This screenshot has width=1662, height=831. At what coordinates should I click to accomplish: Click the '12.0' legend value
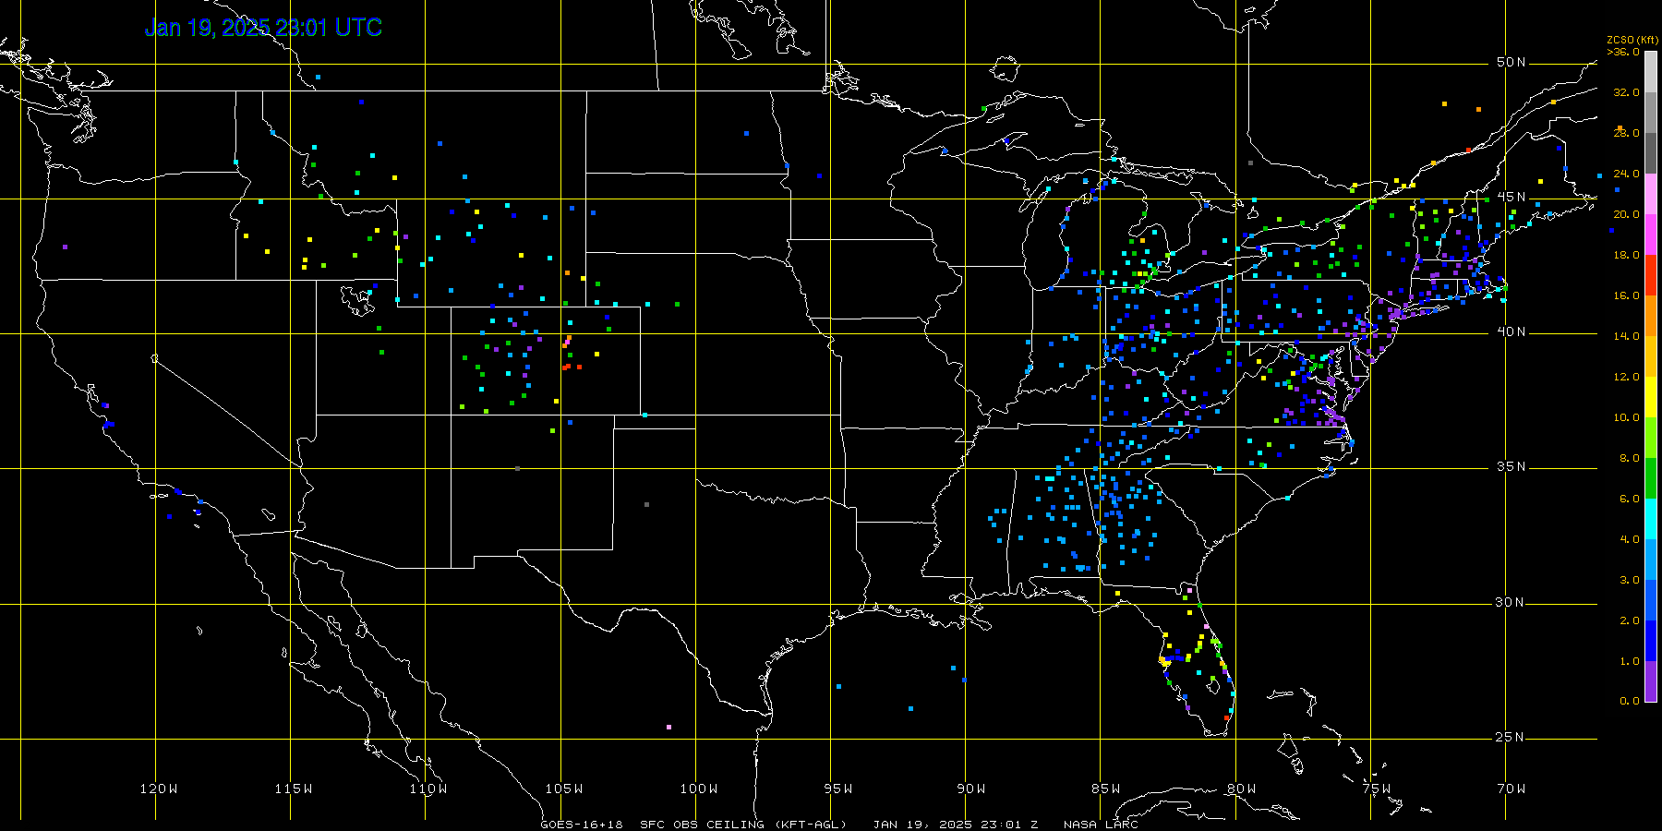click(x=1626, y=377)
